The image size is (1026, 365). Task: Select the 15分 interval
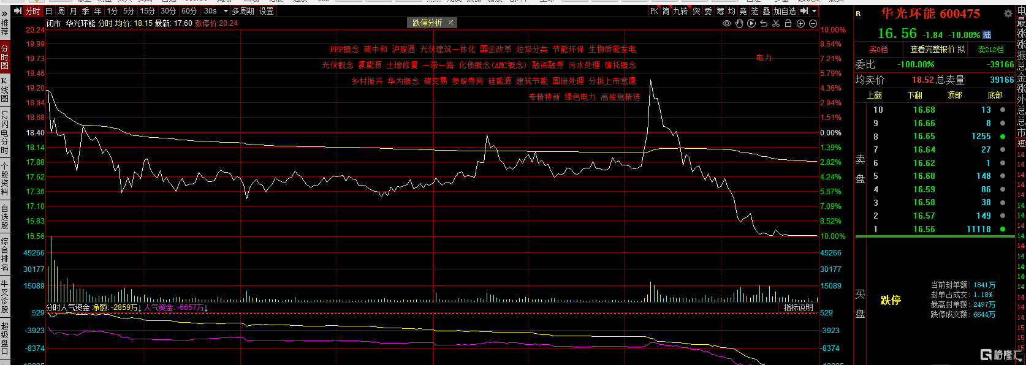point(148,11)
